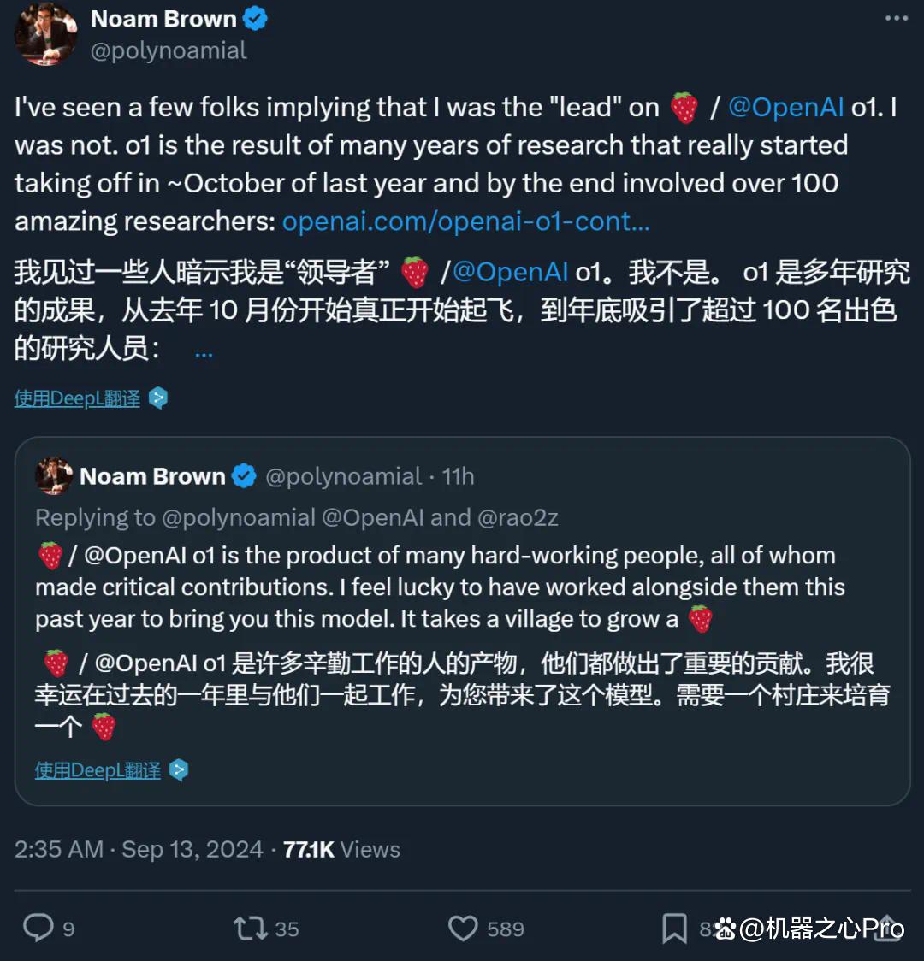
Task: Open Noam Brown's profile picture at top
Action: tap(45, 34)
